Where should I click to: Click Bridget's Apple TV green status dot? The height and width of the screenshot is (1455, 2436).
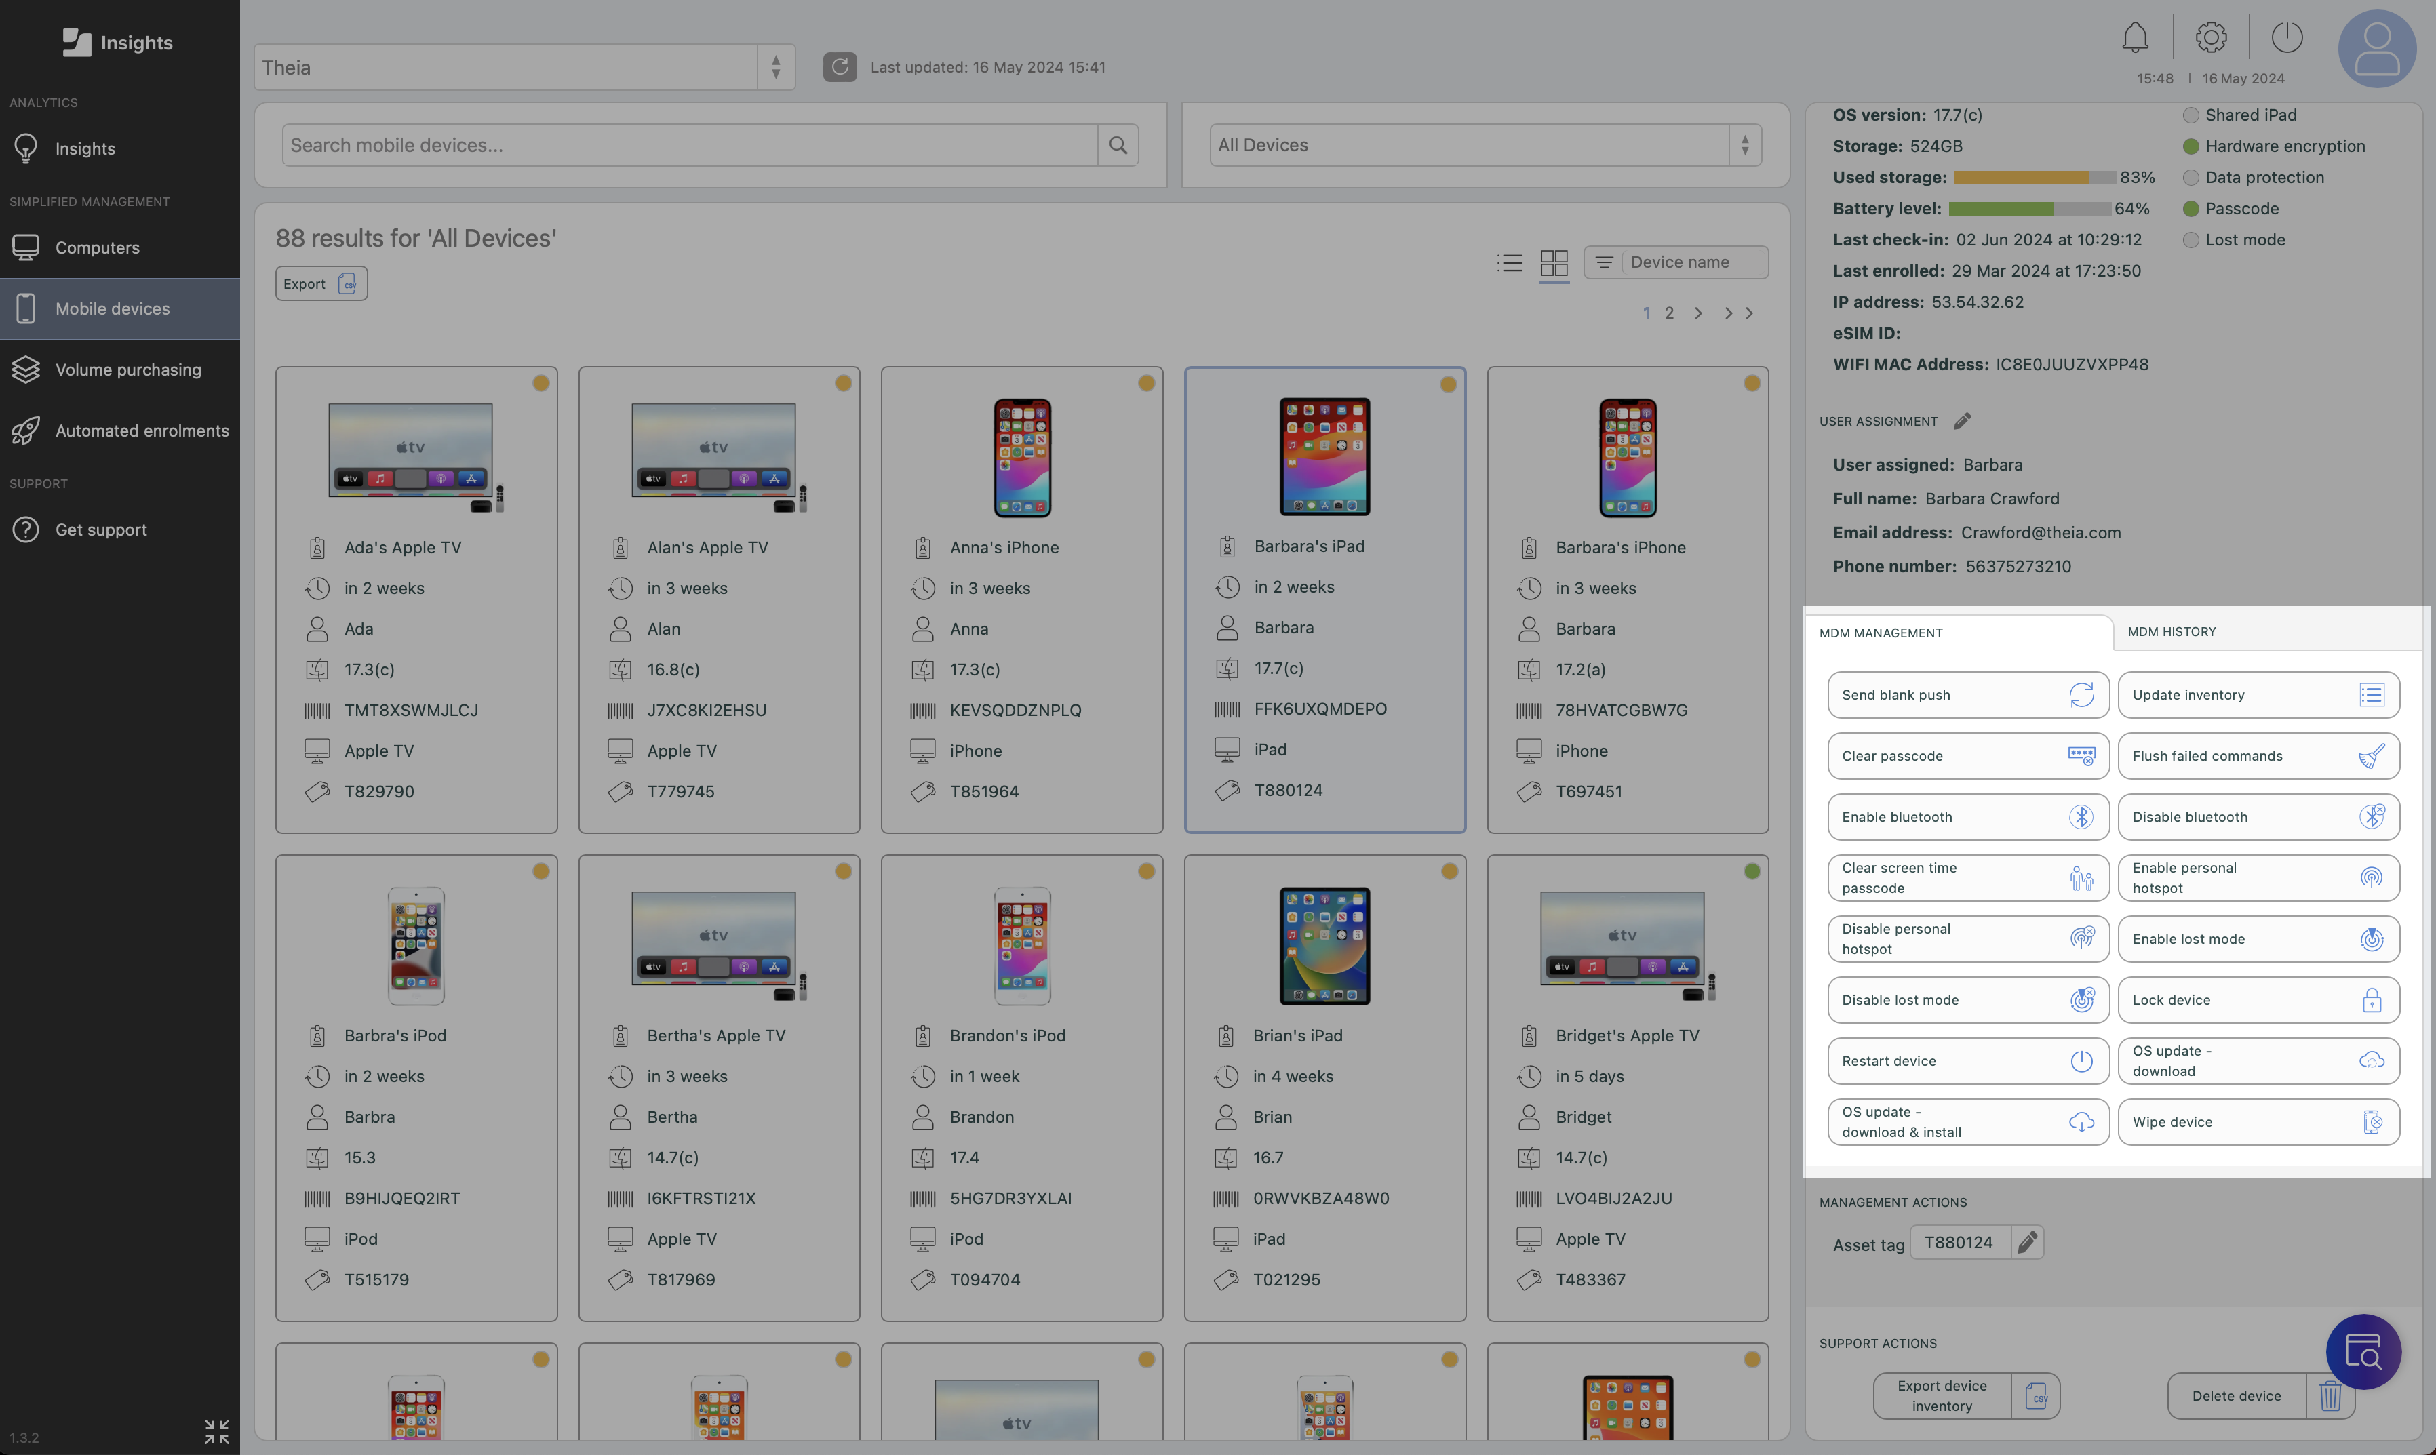pos(1752,871)
